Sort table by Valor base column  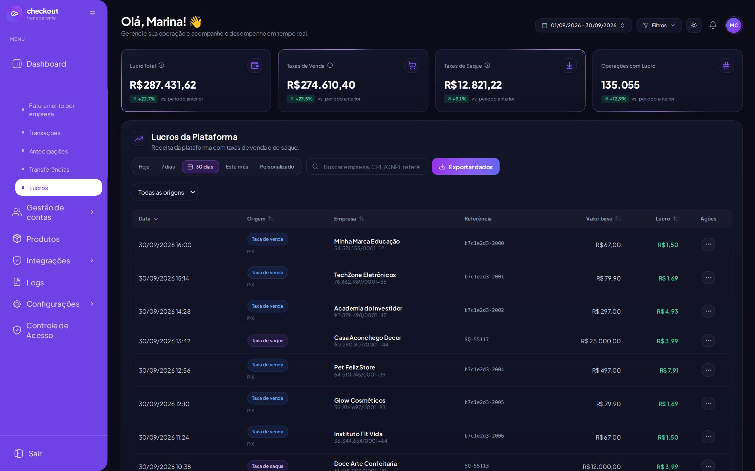(x=603, y=219)
